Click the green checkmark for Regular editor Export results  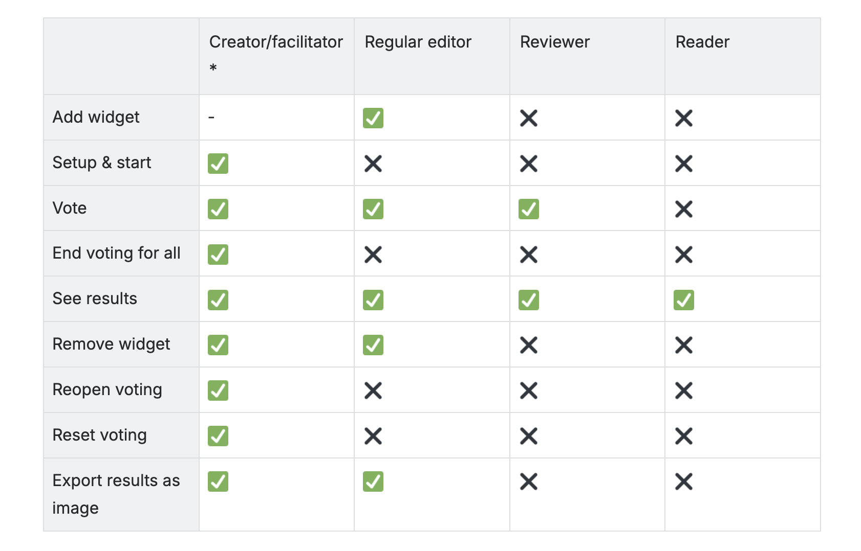pyautogui.click(x=373, y=481)
